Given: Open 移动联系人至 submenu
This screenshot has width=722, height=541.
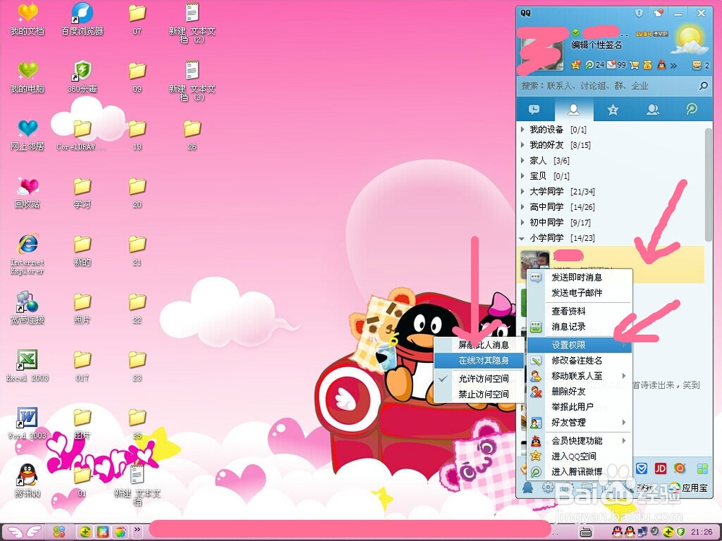Looking at the screenshot, I should click(579, 376).
